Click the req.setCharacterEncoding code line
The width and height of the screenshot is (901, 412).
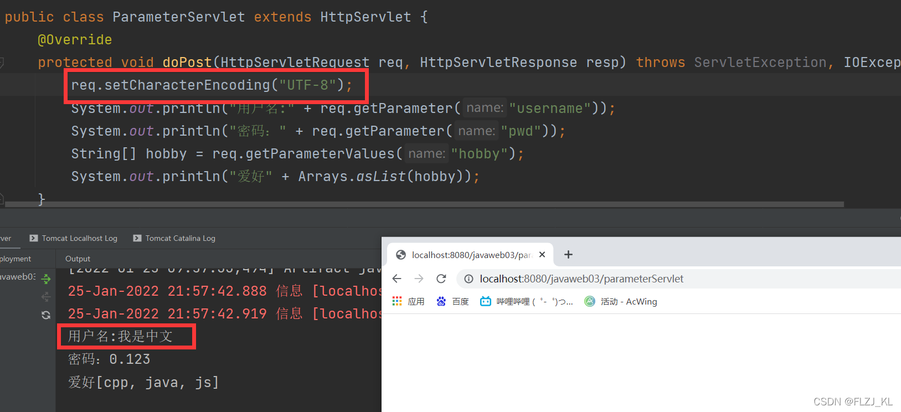pos(212,85)
